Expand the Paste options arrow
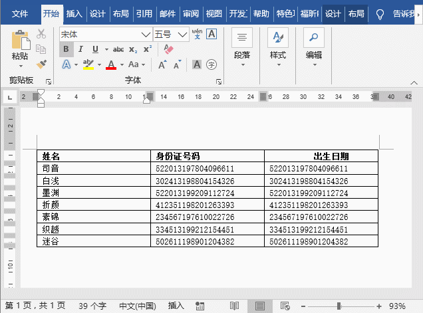The width and height of the screenshot is (423, 313). (21, 66)
